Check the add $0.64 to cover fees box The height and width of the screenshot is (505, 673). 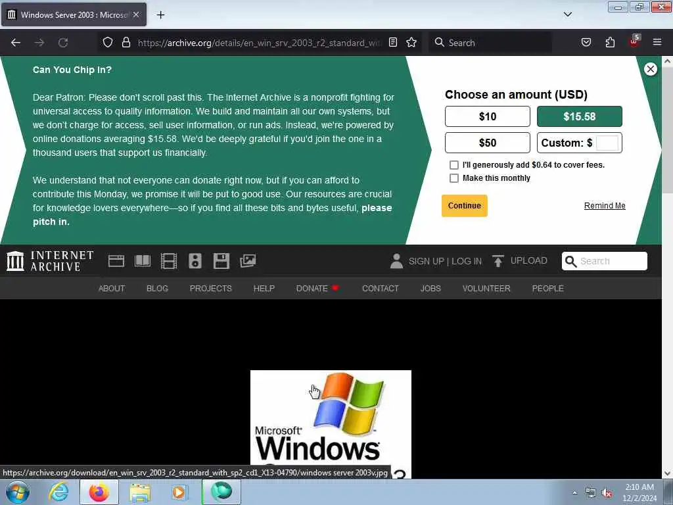click(453, 165)
